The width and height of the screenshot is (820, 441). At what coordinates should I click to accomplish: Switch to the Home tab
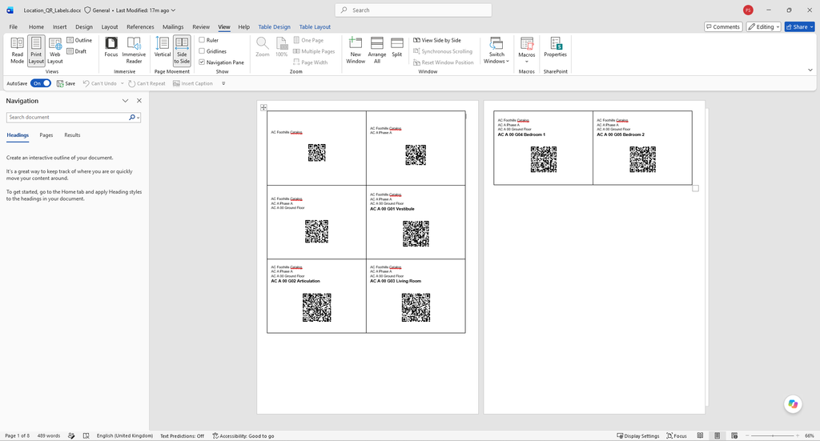(x=36, y=26)
